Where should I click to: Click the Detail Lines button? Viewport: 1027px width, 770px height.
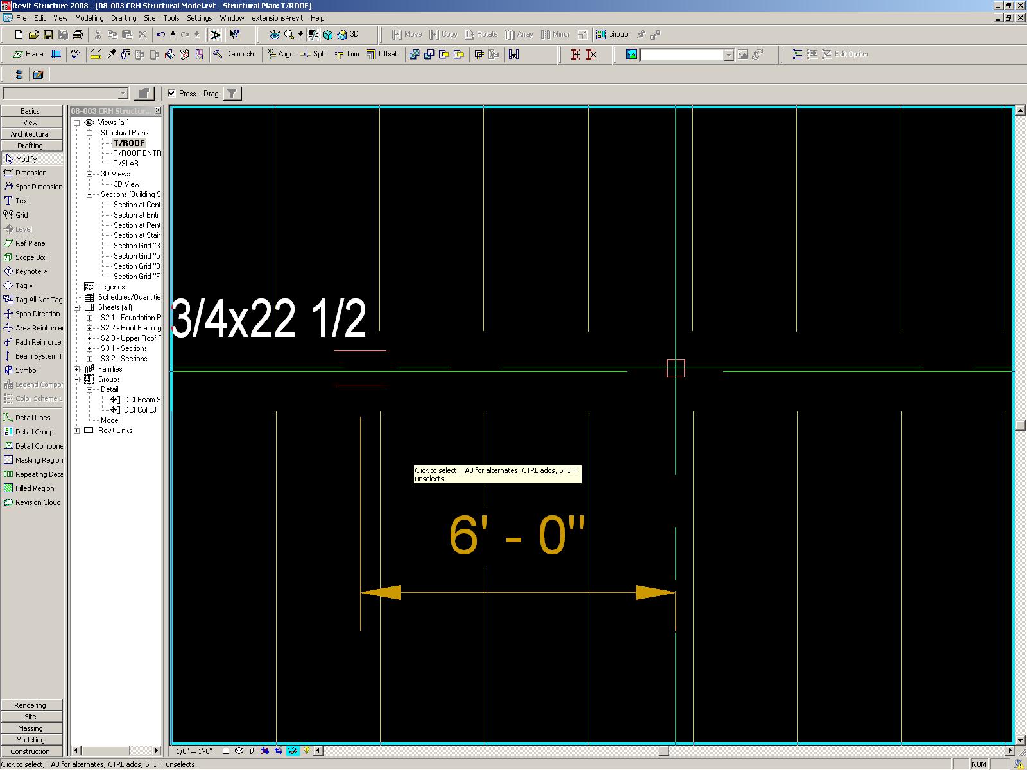click(x=32, y=418)
